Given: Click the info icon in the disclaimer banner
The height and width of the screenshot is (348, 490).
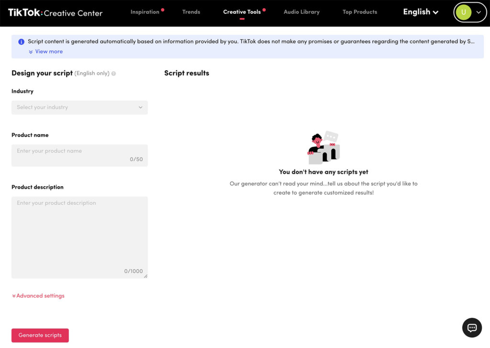Looking at the screenshot, I should tap(21, 42).
